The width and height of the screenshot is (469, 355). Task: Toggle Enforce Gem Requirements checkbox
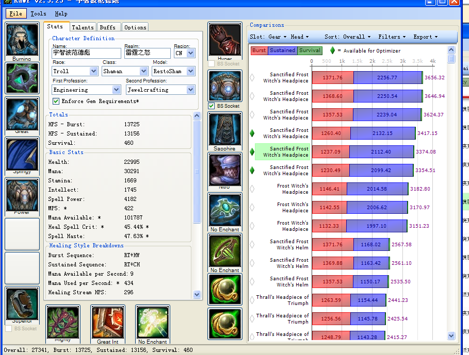[x=56, y=101]
